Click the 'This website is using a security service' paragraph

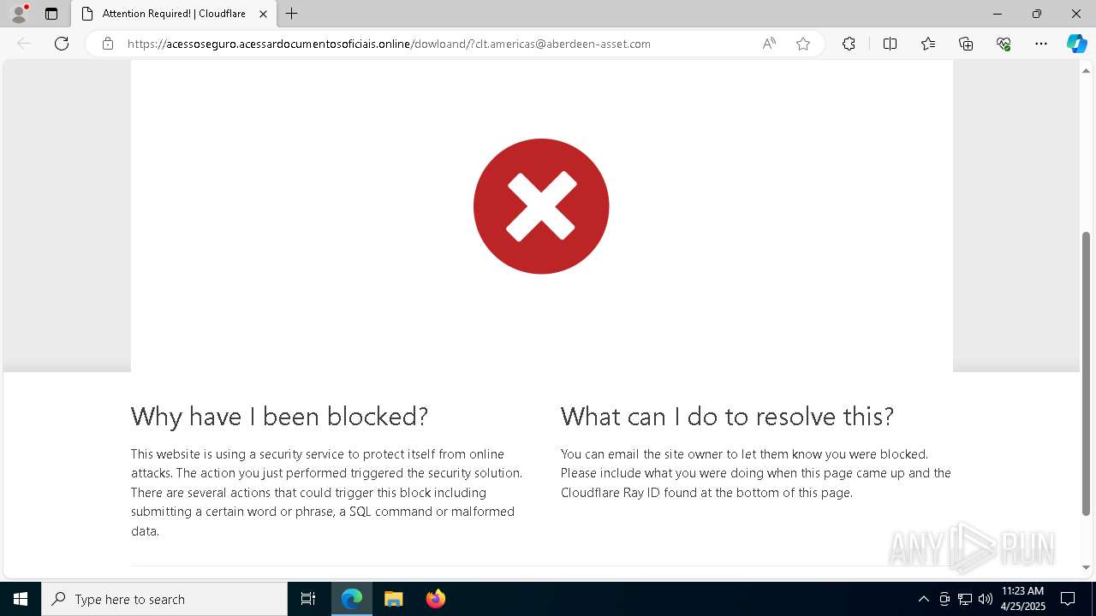tap(327, 493)
